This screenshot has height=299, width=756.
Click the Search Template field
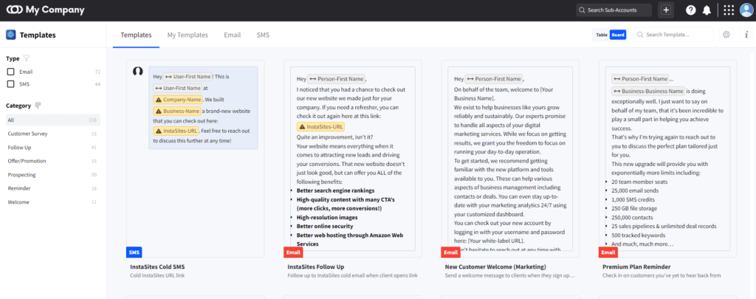[673, 35]
